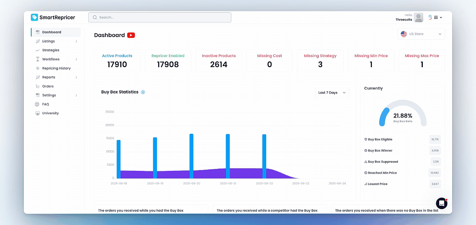
Task: Click the FAQ lifebuoy icon
Action: tap(37, 104)
